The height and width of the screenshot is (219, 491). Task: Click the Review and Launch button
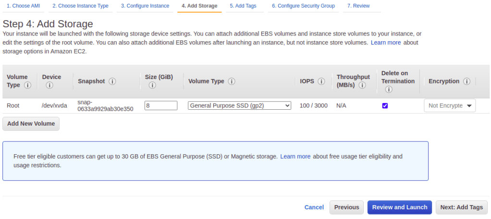(x=399, y=207)
